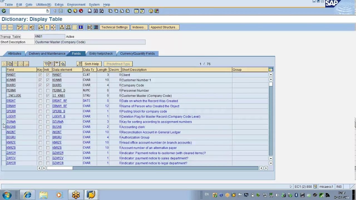Open the command field history dropdown
Viewport: 356px width, 200px height.
point(48,11)
